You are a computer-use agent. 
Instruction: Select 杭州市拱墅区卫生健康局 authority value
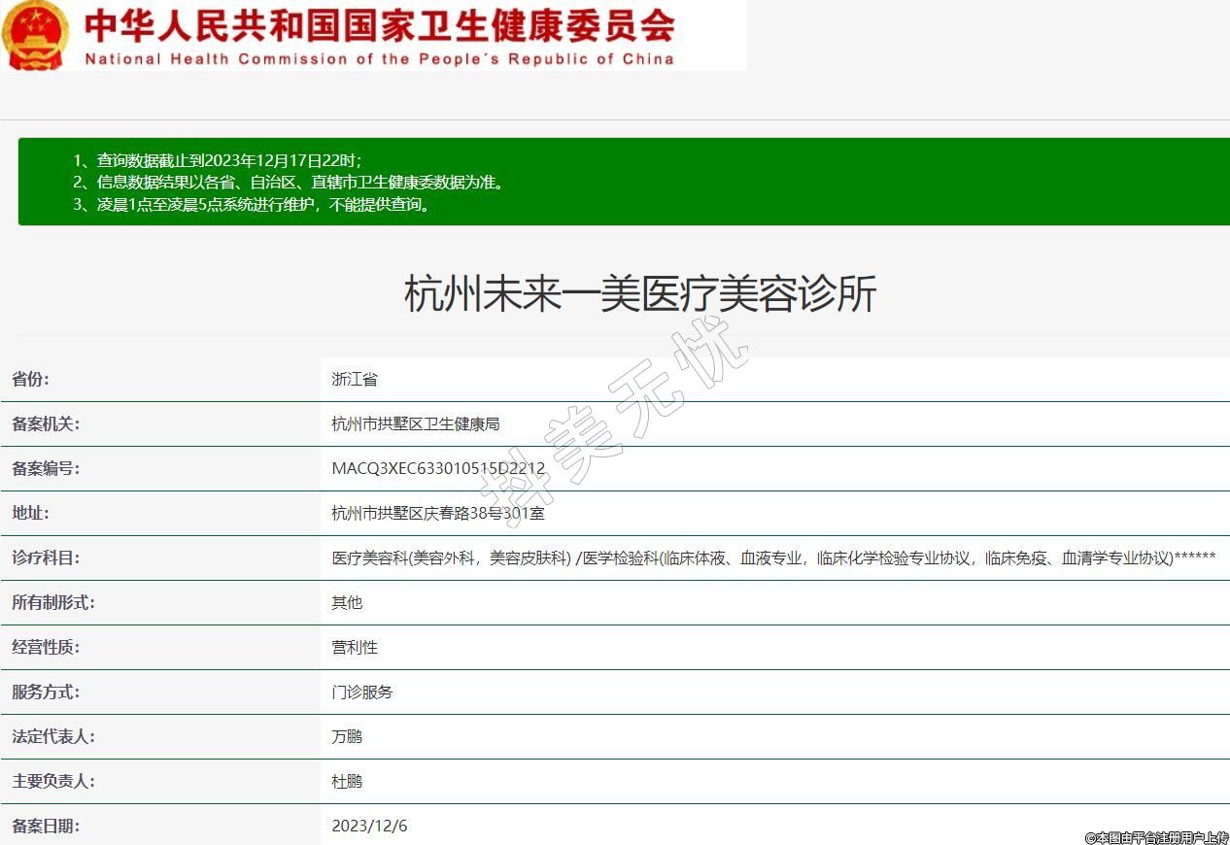415,424
